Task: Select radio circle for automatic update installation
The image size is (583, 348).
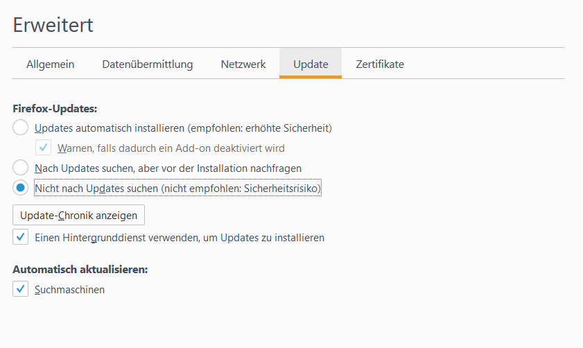Action: click(x=20, y=127)
